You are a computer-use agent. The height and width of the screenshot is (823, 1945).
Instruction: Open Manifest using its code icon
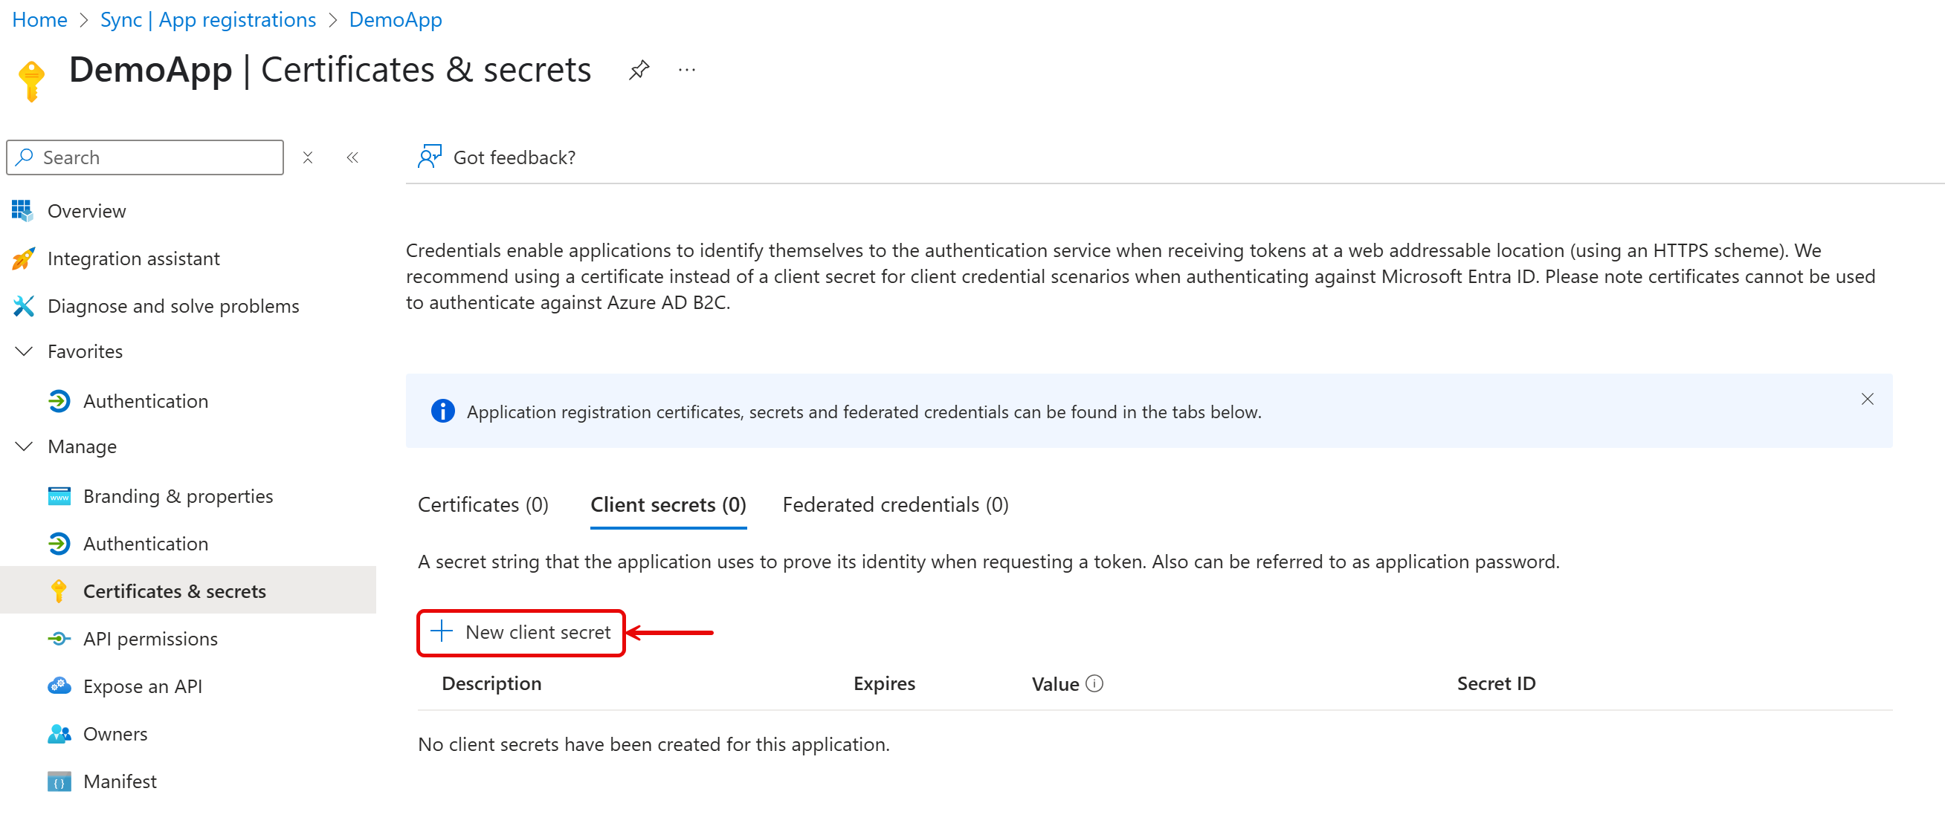[x=59, y=781]
